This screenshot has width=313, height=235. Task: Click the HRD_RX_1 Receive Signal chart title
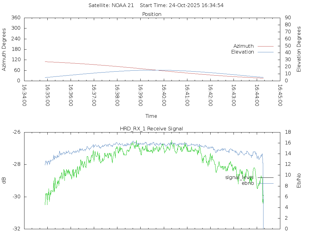(x=151, y=129)
